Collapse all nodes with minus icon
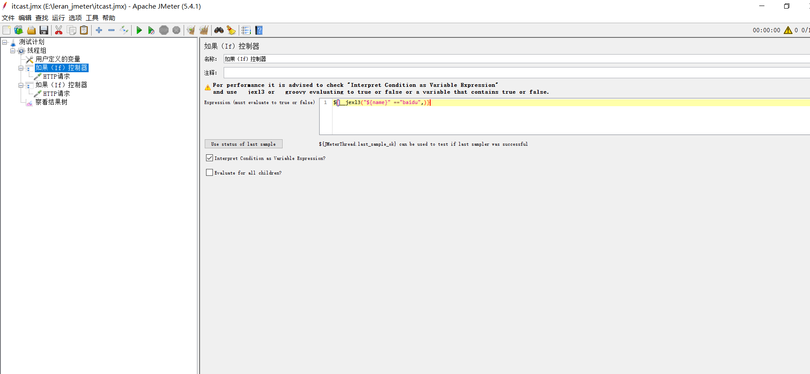The height and width of the screenshot is (374, 810). pyautogui.click(x=111, y=30)
